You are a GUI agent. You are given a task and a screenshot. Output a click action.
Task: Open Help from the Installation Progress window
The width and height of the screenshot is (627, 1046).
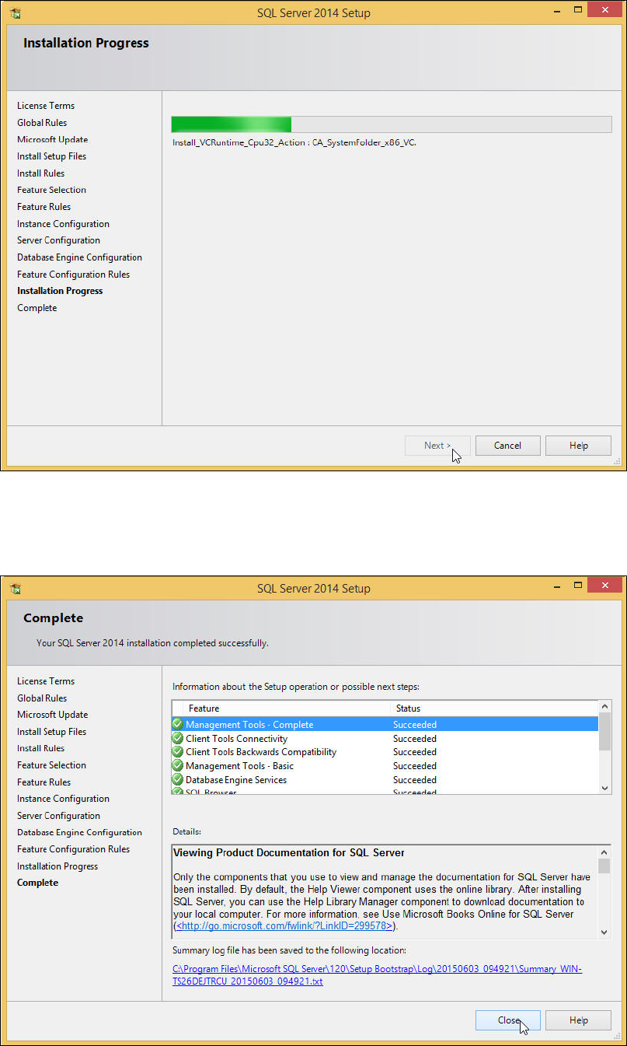click(578, 446)
